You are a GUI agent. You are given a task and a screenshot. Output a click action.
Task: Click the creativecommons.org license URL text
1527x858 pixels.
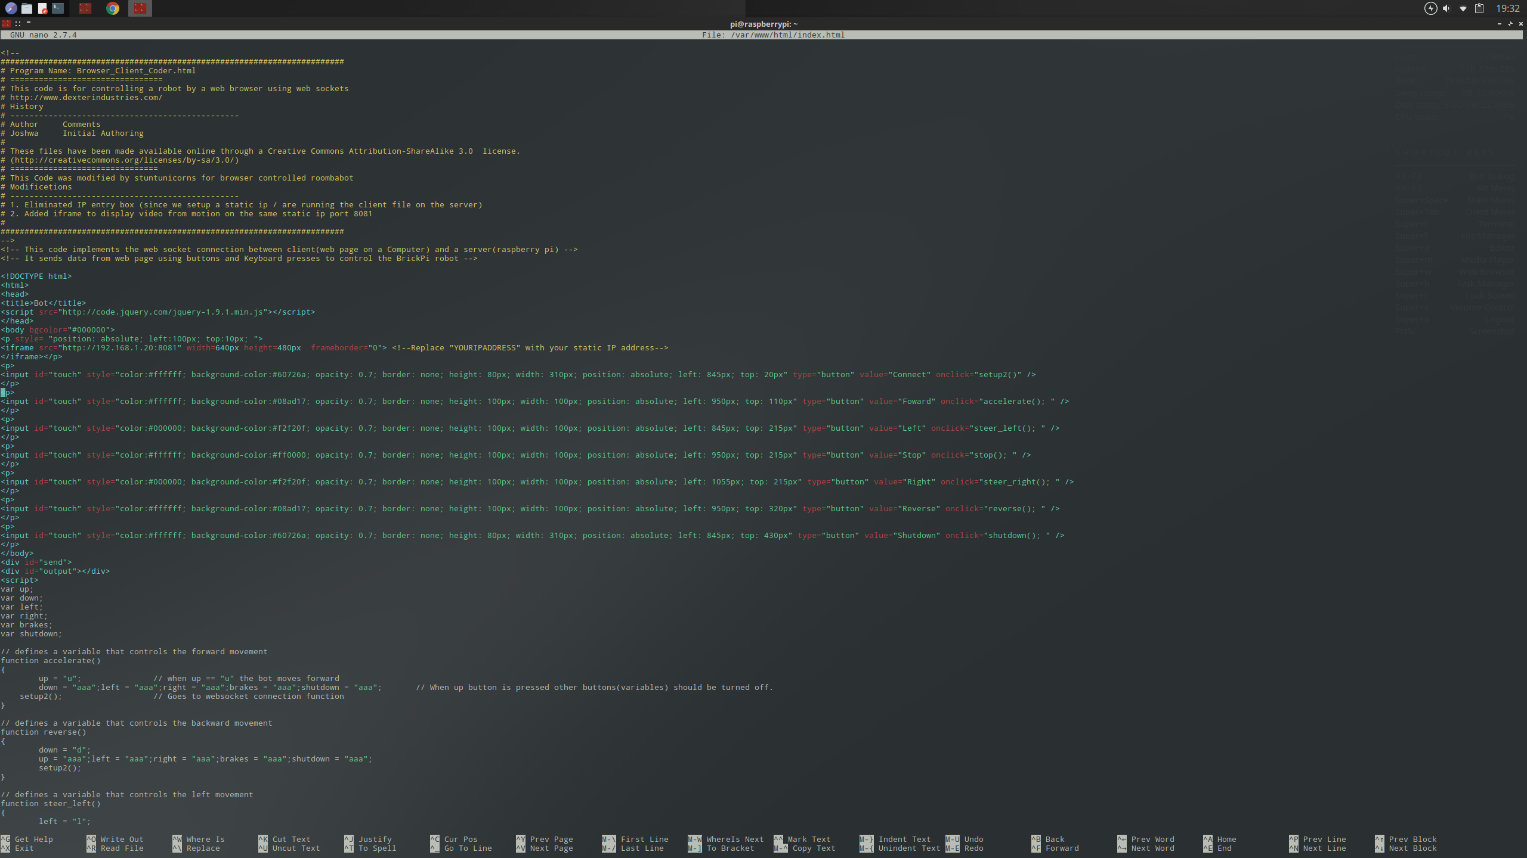[124, 160]
